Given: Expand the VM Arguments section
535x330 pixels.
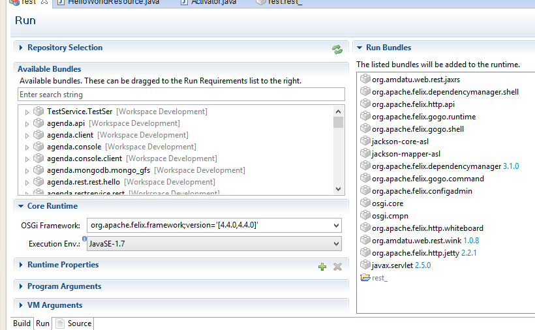Looking at the screenshot, I should [x=21, y=305].
